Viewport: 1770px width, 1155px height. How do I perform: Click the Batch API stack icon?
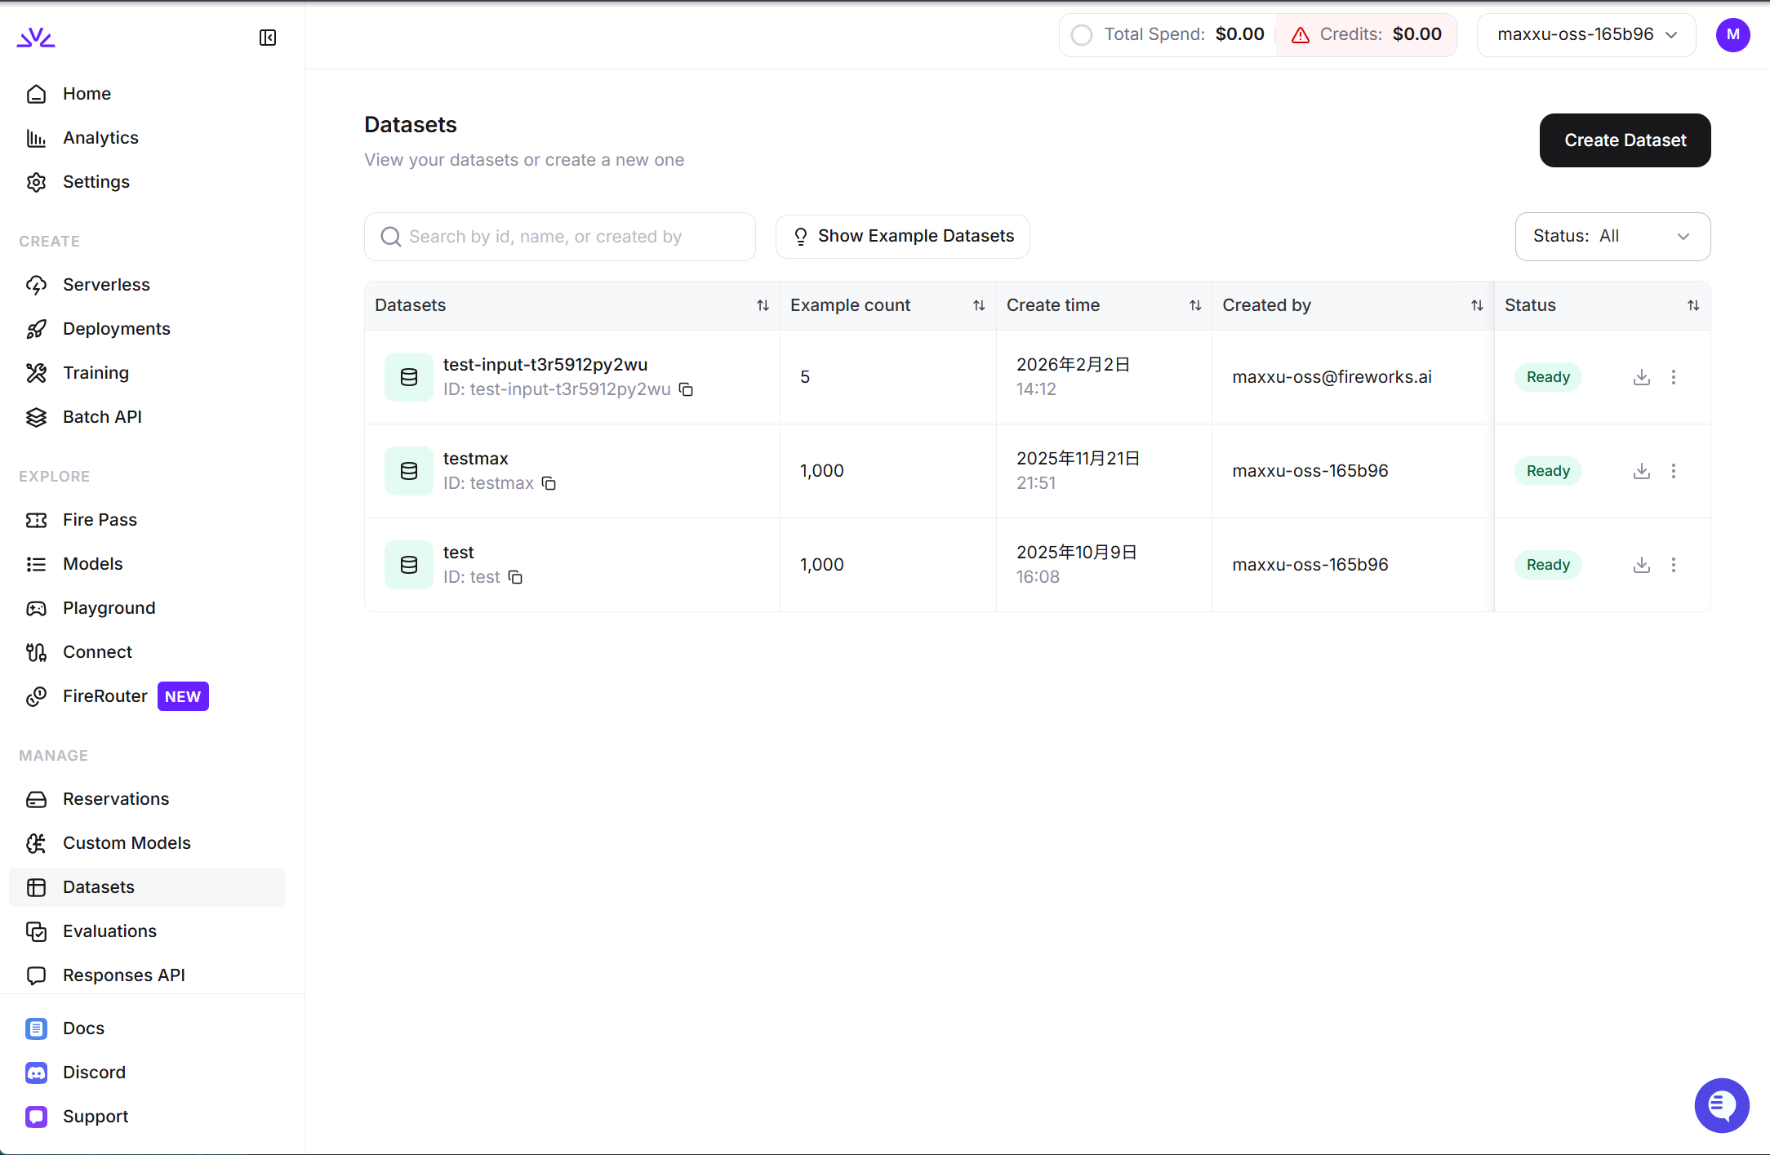(37, 417)
